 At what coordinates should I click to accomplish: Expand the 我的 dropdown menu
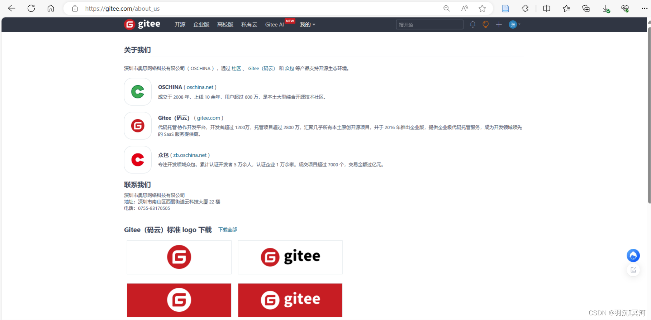coord(307,24)
